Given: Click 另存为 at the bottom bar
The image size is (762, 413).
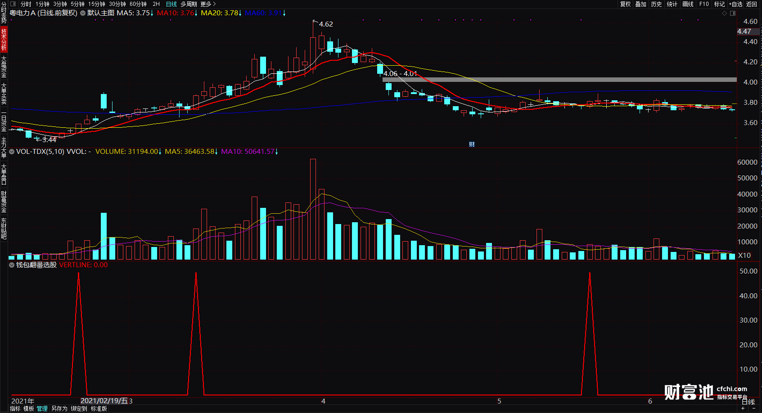Looking at the screenshot, I should [59, 409].
